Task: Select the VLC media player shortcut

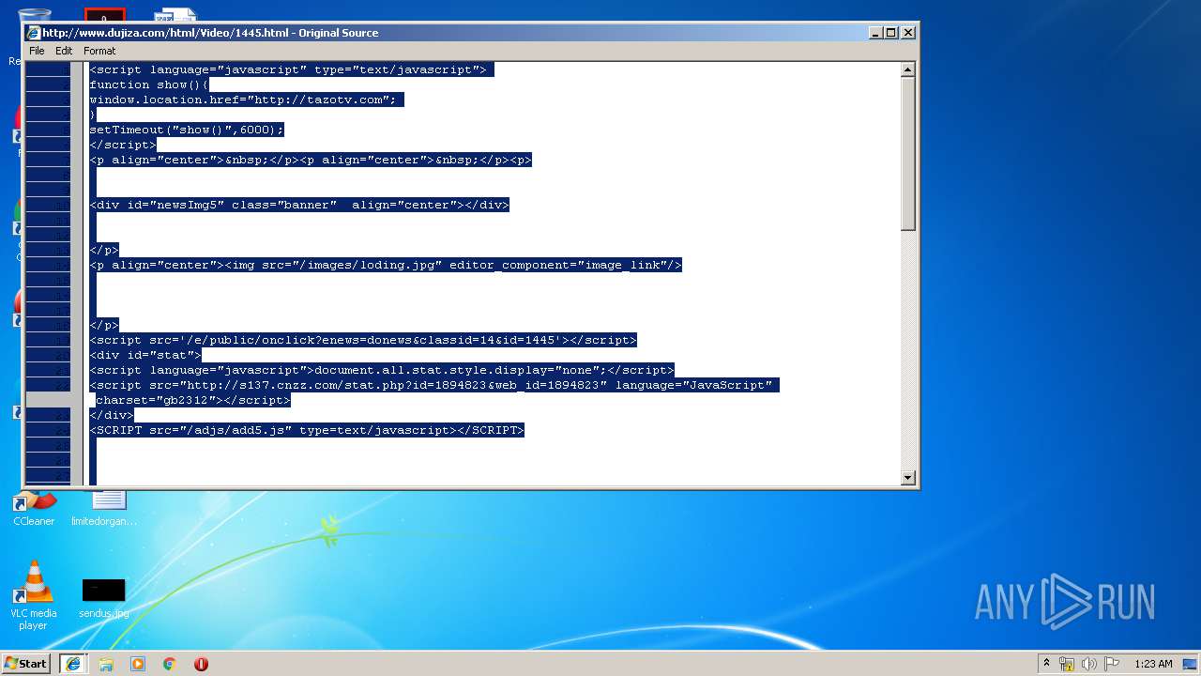Action: click(x=34, y=595)
